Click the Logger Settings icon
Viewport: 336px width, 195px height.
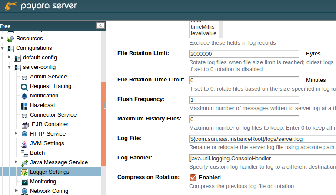point(24,172)
